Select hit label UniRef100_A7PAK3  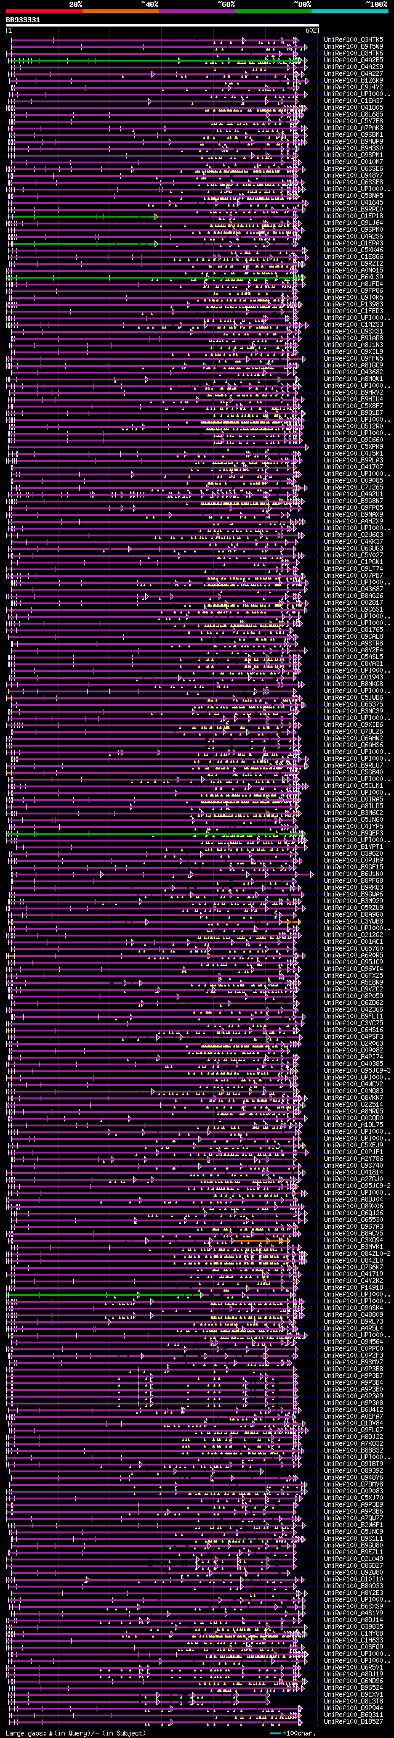(353, 128)
